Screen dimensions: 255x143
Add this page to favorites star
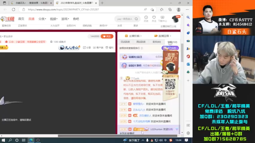coord(152,10)
